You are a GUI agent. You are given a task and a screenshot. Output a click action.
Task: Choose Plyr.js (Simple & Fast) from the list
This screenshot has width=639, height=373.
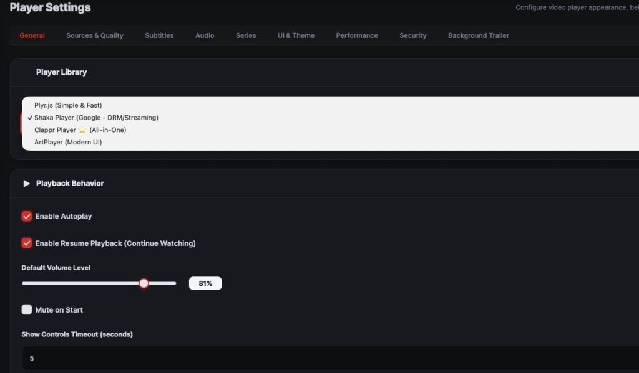click(68, 105)
